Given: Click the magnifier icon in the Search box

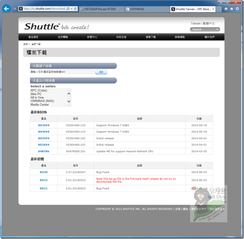Looking at the screenshot, I should (x=217, y=29).
